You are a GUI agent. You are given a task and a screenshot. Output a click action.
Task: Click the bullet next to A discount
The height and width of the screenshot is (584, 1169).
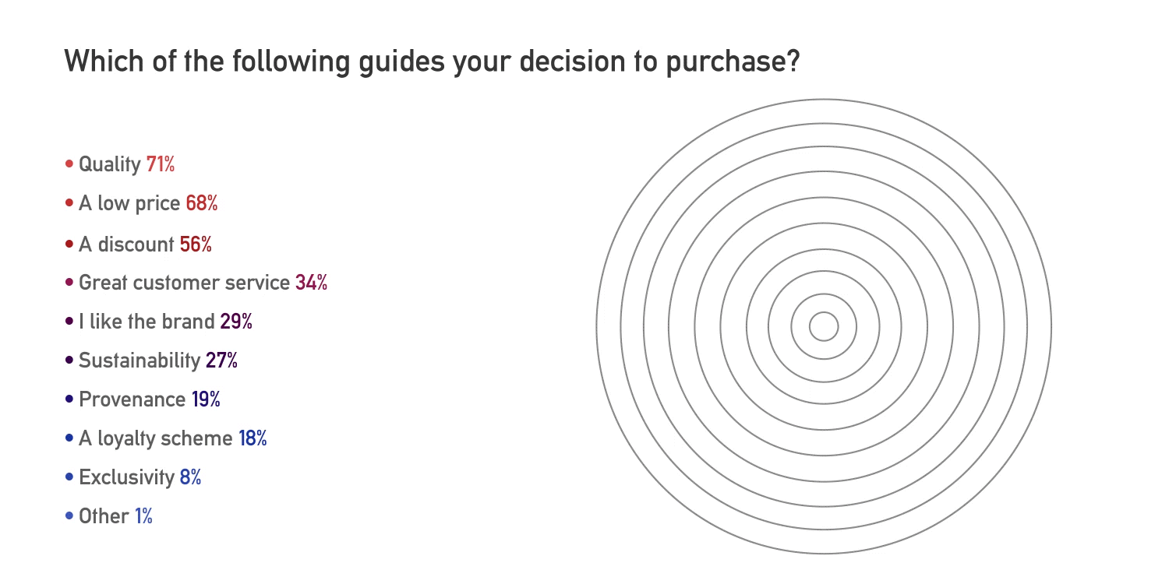69,244
